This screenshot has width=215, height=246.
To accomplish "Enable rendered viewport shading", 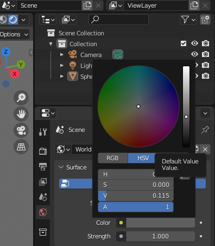I will (13, 20).
